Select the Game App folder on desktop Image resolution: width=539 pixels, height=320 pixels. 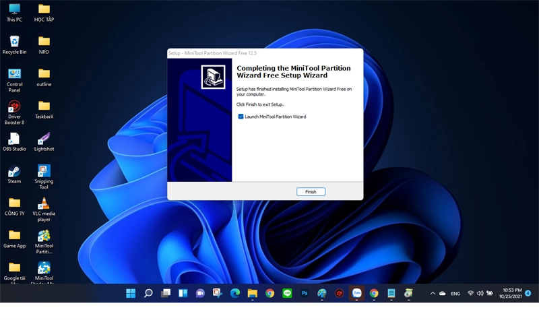pyautogui.click(x=14, y=239)
